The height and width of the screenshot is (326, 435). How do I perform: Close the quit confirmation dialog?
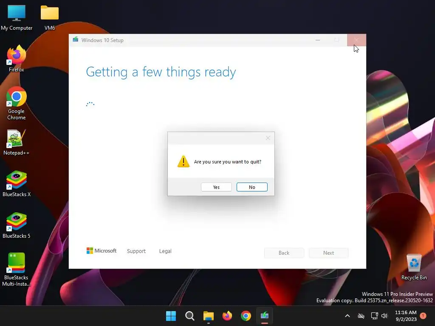(x=268, y=138)
